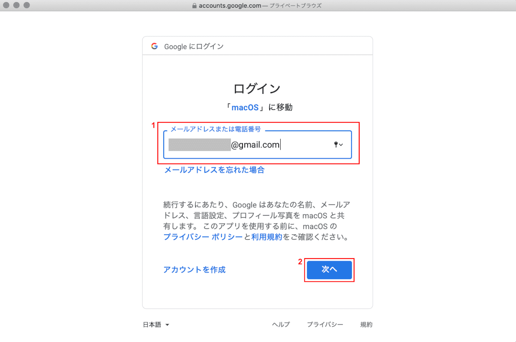The image size is (516, 342).
Task: Click the email or phone number field
Action: 258,145
